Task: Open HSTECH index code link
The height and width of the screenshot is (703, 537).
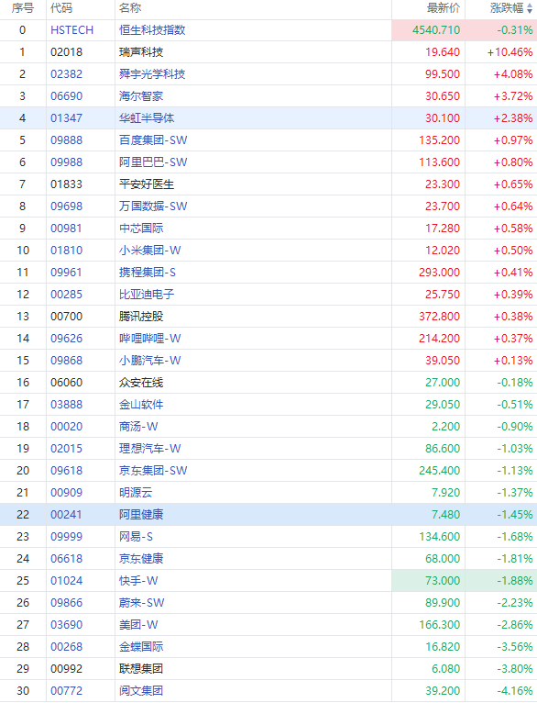Action: click(72, 30)
